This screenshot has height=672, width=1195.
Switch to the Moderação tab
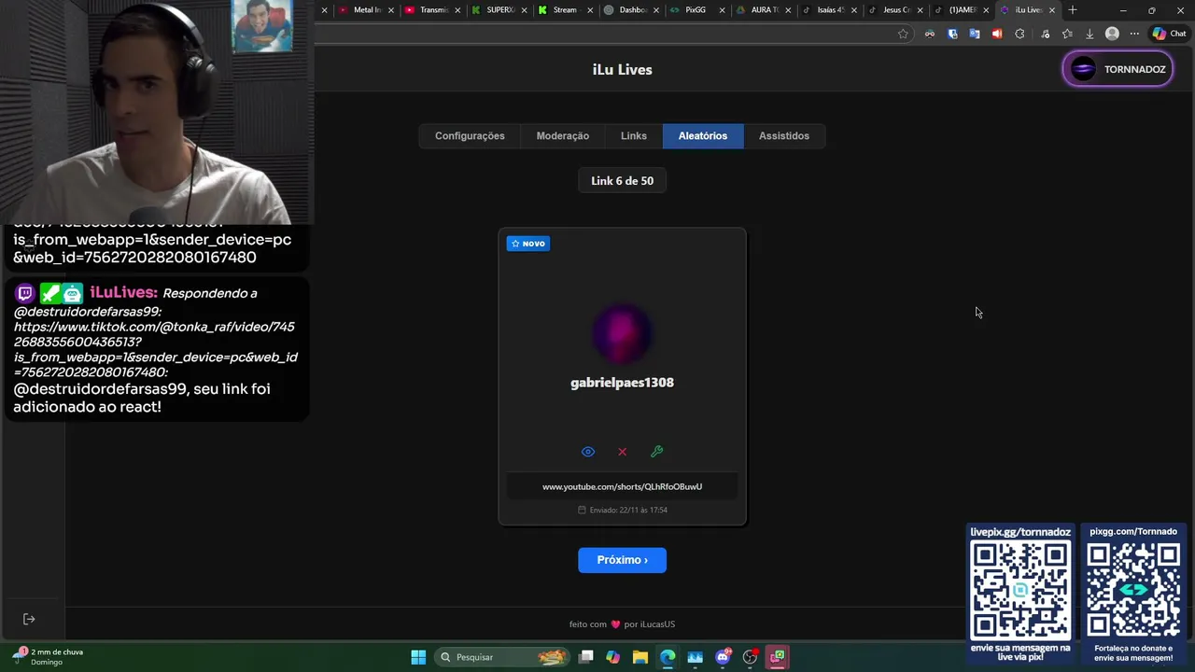point(562,136)
